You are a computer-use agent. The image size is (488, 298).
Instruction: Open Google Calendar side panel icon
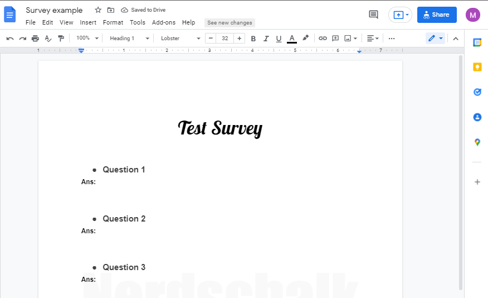(x=477, y=42)
